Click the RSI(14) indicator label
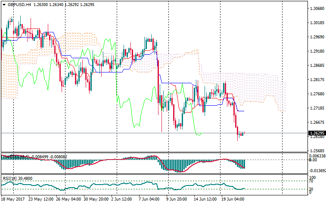This screenshot has height=204, width=326. [x=10, y=178]
